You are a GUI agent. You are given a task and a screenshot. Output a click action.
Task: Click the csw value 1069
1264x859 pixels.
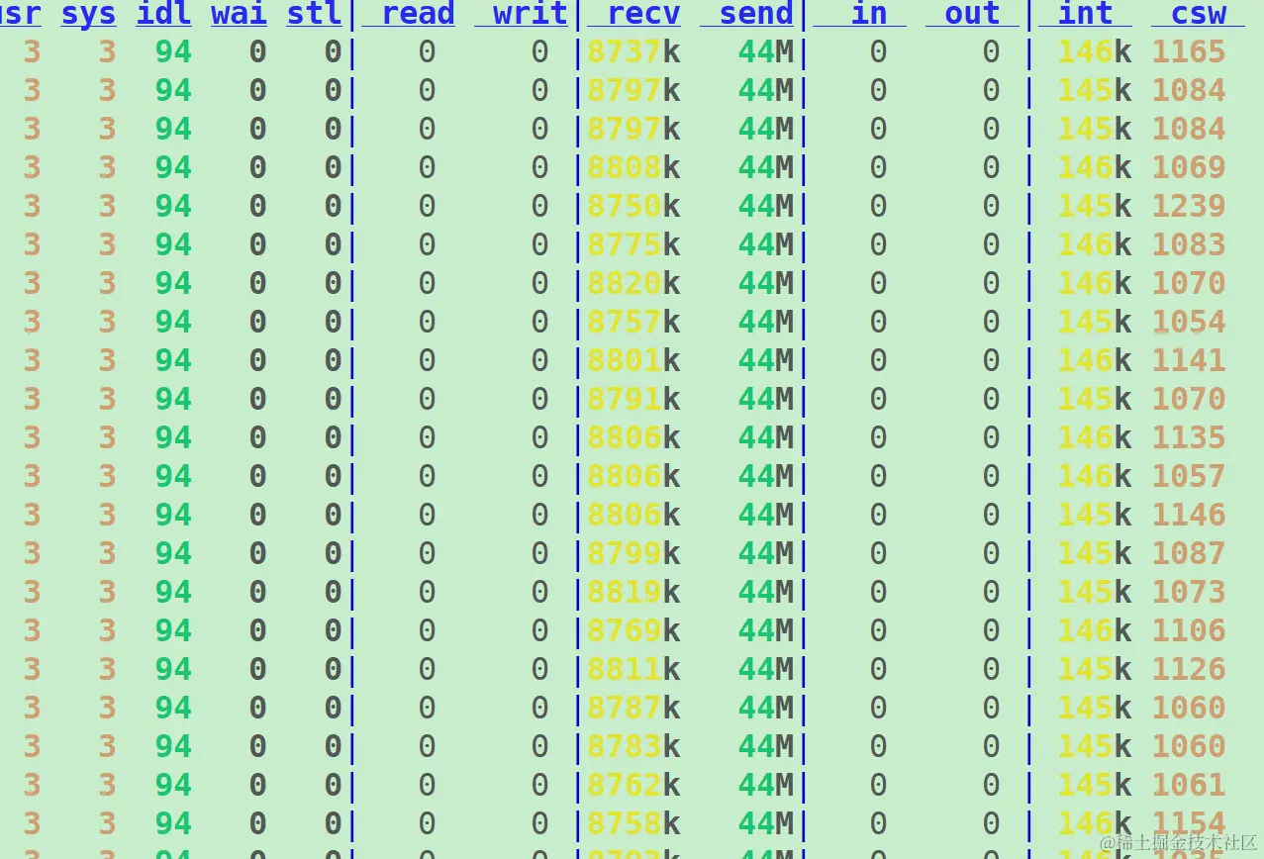(1189, 167)
